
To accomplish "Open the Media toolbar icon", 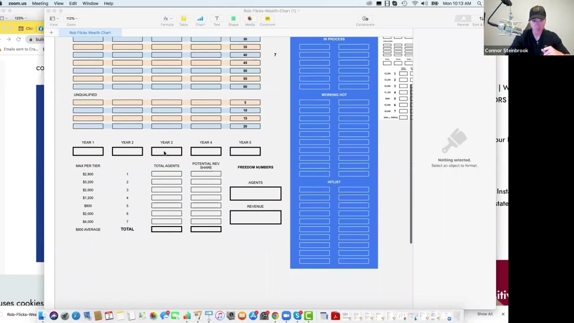I will [x=250, y=19].
